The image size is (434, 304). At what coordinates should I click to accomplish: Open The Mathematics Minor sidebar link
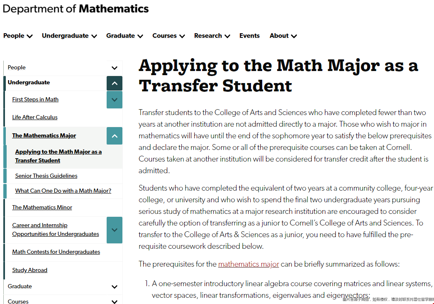42,208
